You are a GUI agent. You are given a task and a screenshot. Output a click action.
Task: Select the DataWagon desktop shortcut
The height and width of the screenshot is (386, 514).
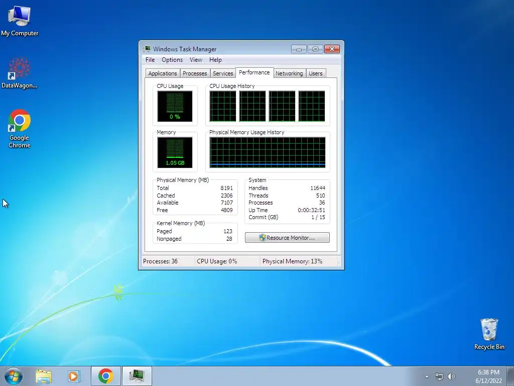pos(20,73)
